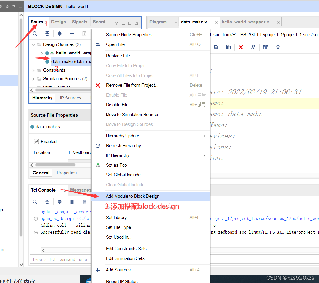Choose Report IP Status
Viewport: 319px width, 283px height.
151,281
